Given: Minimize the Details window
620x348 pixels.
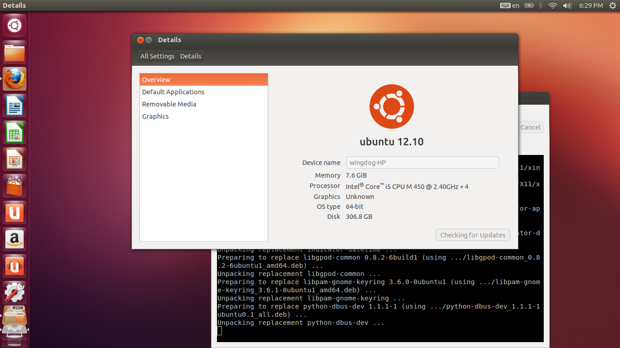Looking at the screenshot, I should click(x=148, y=40).
